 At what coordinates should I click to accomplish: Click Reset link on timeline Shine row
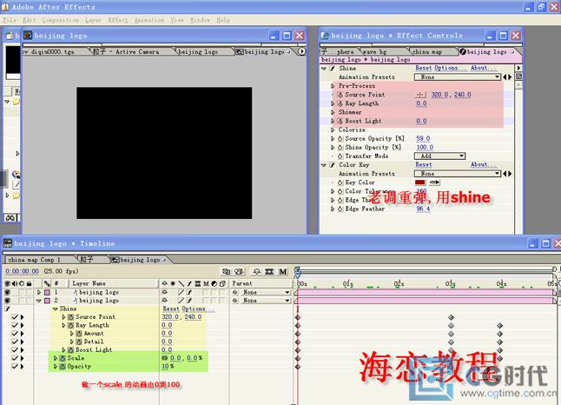click(x=171, y=309)
